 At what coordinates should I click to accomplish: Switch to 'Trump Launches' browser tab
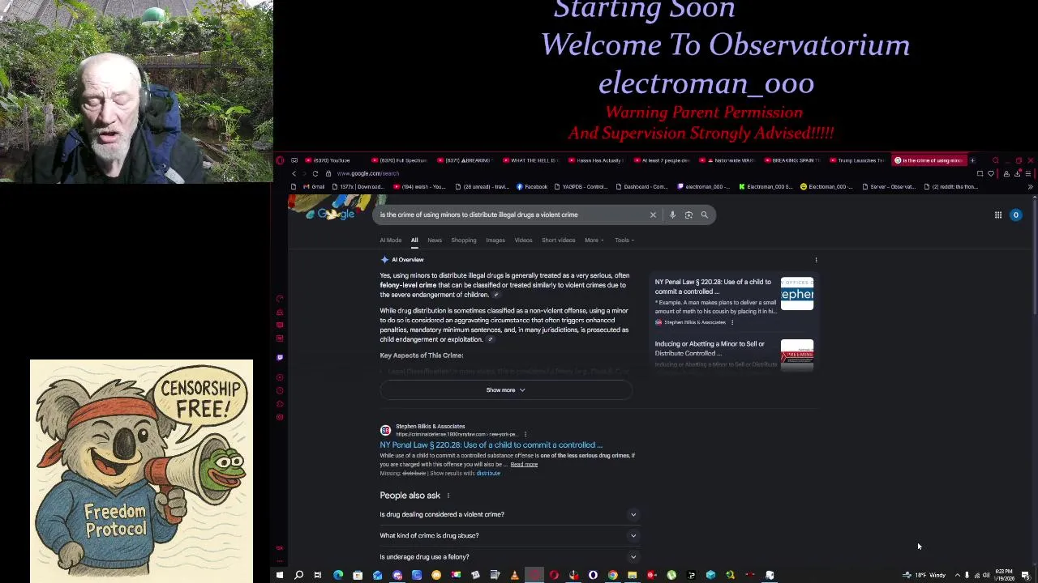(858, 160)
